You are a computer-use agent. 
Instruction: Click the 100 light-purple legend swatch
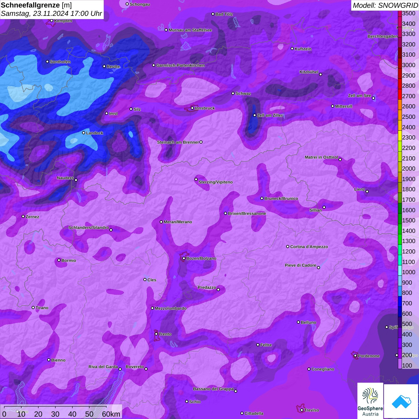click(400, 363)
